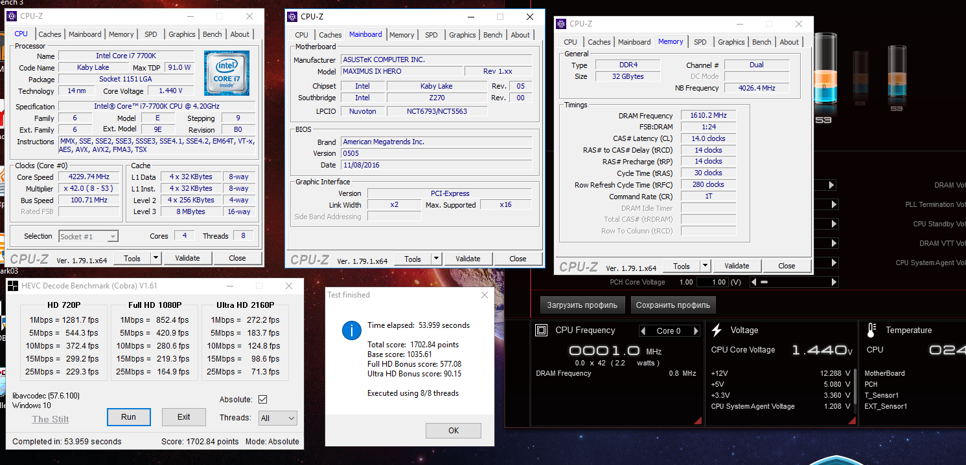Confirm the Test finished dialog with OK
The image size is (966, 465).
(454, 431)
